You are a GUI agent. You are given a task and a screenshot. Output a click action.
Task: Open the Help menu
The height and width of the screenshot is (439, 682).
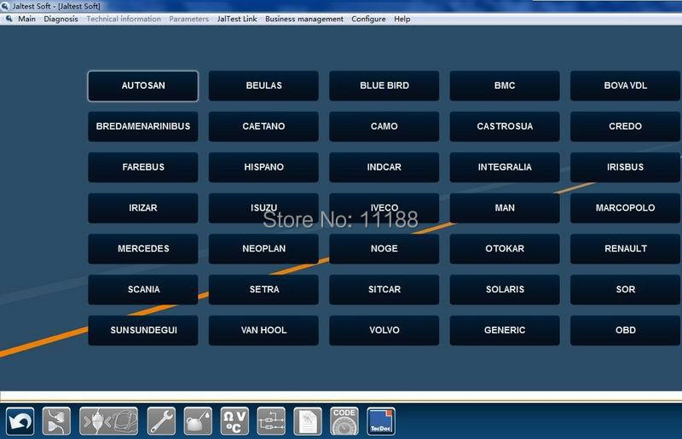click(402, 19)
